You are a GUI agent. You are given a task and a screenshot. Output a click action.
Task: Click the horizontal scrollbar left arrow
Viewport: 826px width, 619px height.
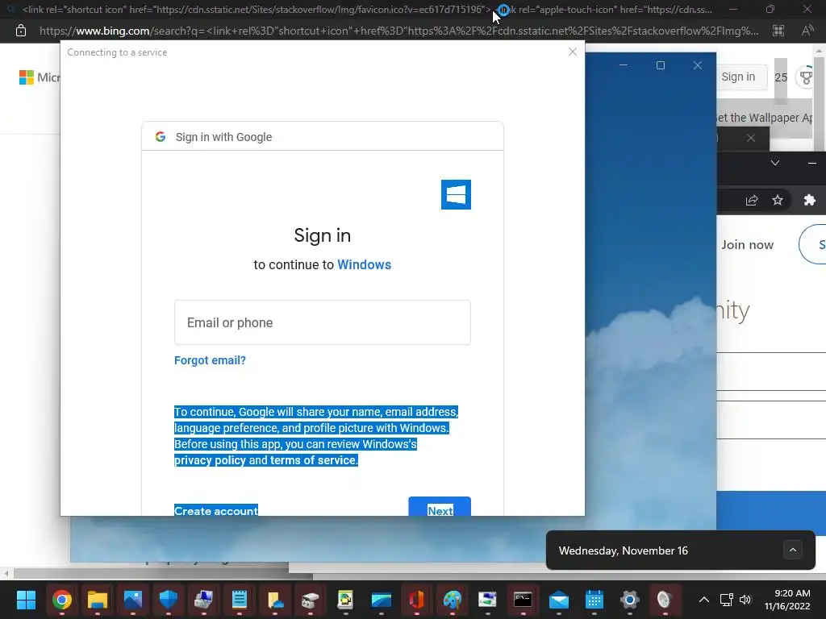(6, 573)
